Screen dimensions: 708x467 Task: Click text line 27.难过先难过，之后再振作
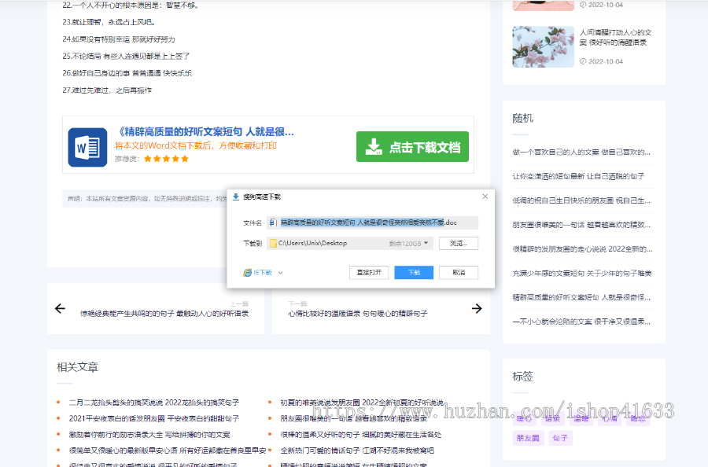[107, 90]
